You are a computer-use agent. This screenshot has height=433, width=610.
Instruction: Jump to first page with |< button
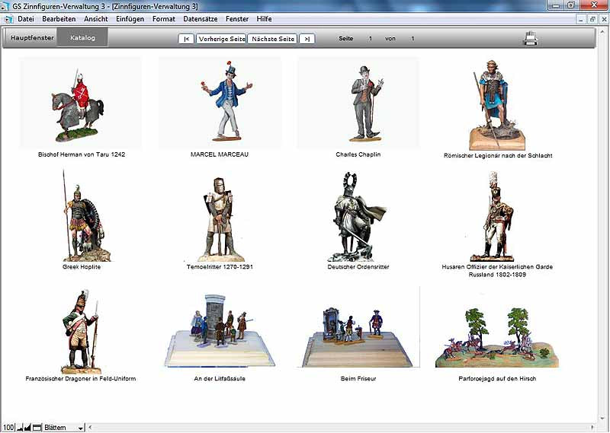[x=186, y=39]
